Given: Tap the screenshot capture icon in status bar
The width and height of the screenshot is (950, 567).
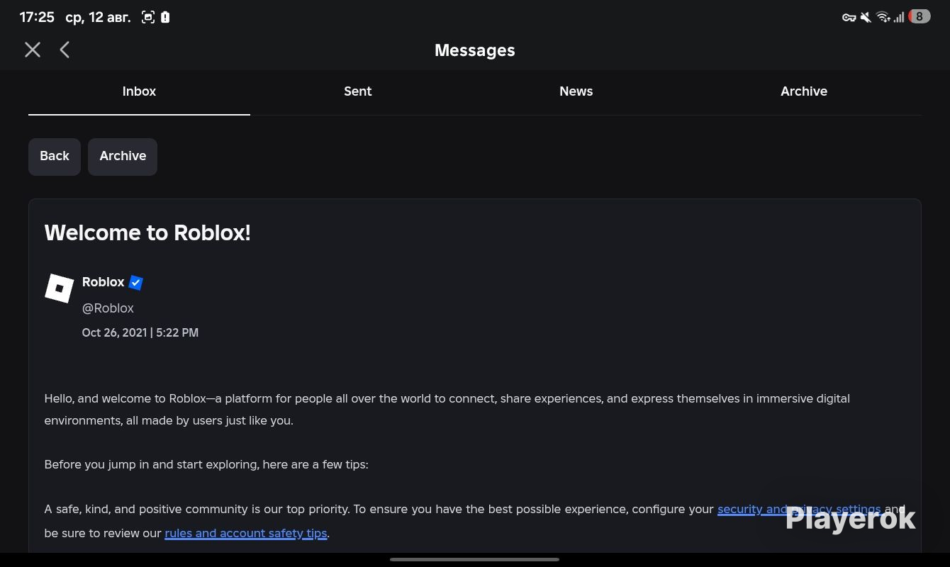Looking at the screenshot, I should tap(148, 17).
